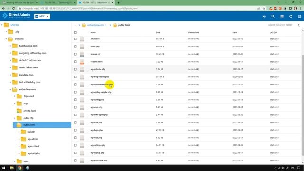The width and height of the screenshot is (304, 171).
Task: Open the Chrome profile avatar
Action: click(x=295, y=9)
